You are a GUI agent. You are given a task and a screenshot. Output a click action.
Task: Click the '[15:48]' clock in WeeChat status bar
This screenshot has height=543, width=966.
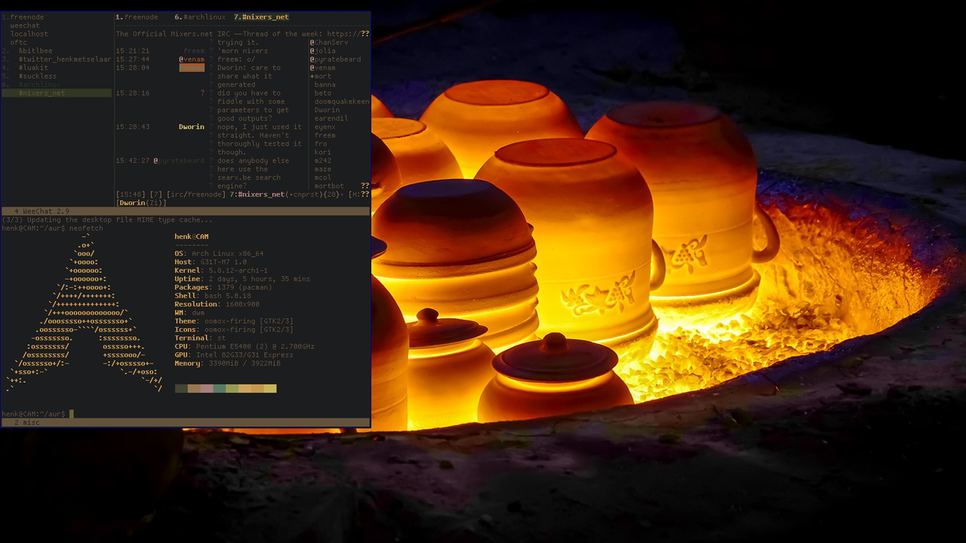pyautogui.click(x=131, y=195)
